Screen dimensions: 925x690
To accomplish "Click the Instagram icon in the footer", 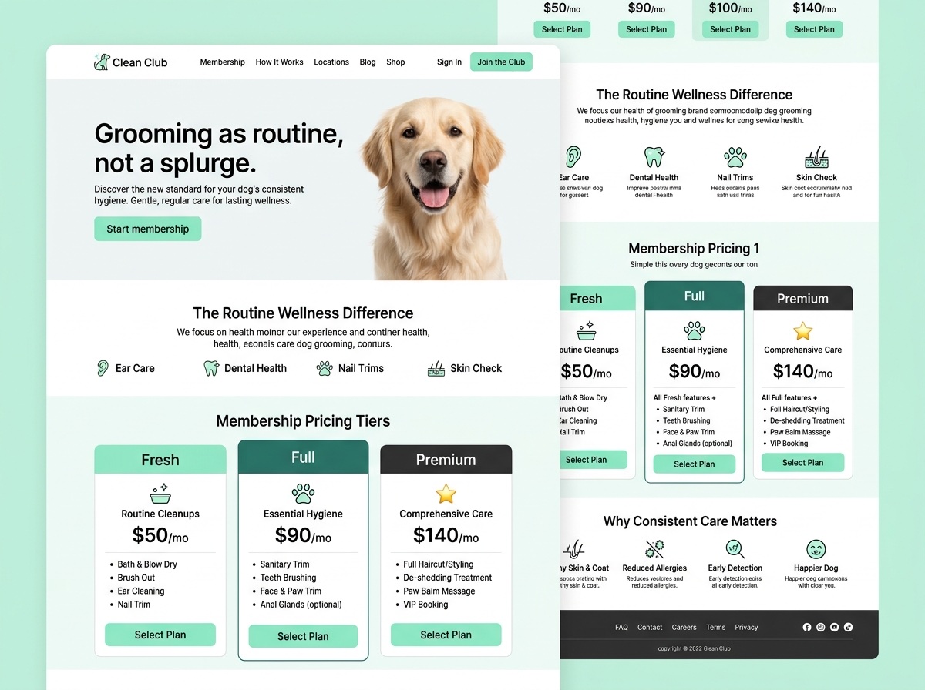I will (x=821, y=628).
